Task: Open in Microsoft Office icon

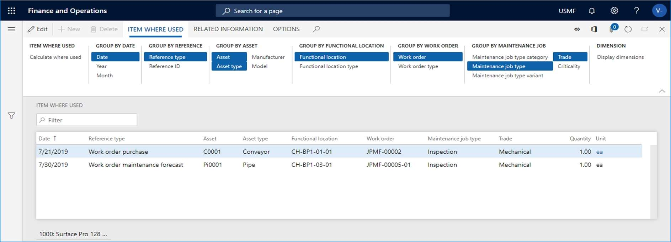Action: point(594,29)
